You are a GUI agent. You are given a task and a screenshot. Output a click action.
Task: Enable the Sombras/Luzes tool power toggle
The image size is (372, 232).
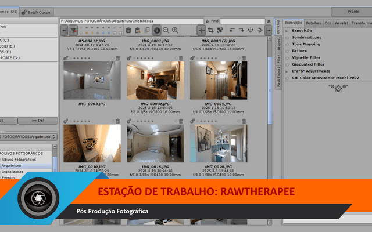coord(287,38)
